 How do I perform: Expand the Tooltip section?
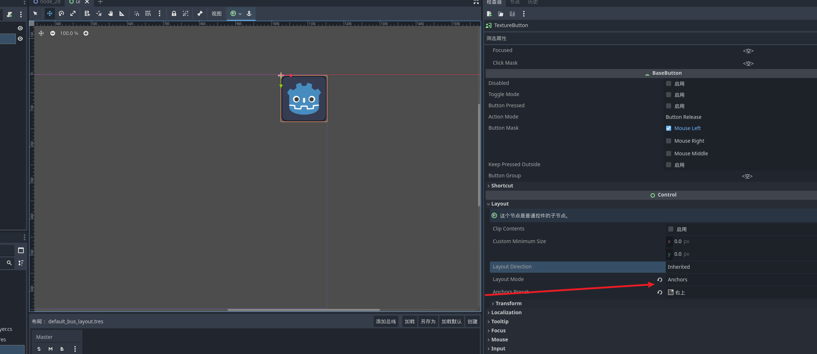coord(500,321)
